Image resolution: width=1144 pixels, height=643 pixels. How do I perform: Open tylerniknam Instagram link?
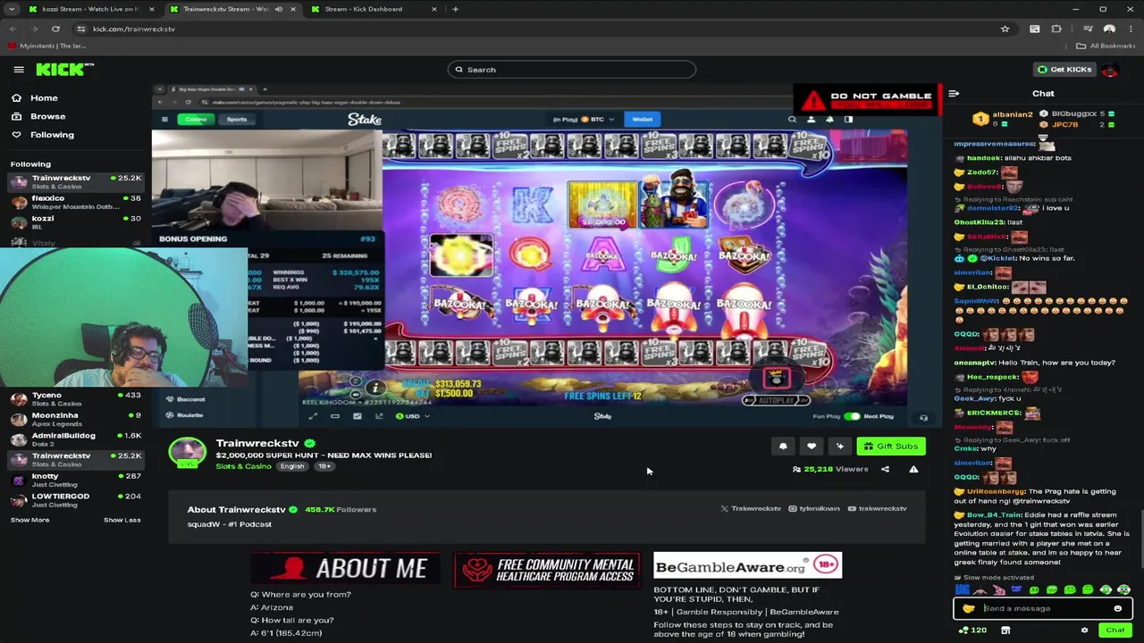click(x=814, y=508)
